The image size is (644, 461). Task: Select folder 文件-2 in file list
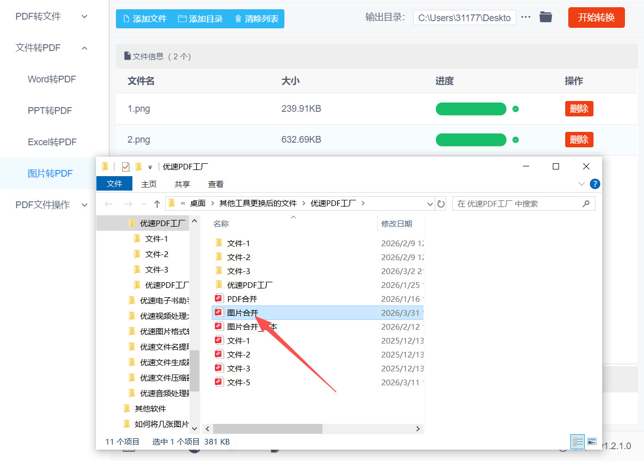(x=239, y=257)
